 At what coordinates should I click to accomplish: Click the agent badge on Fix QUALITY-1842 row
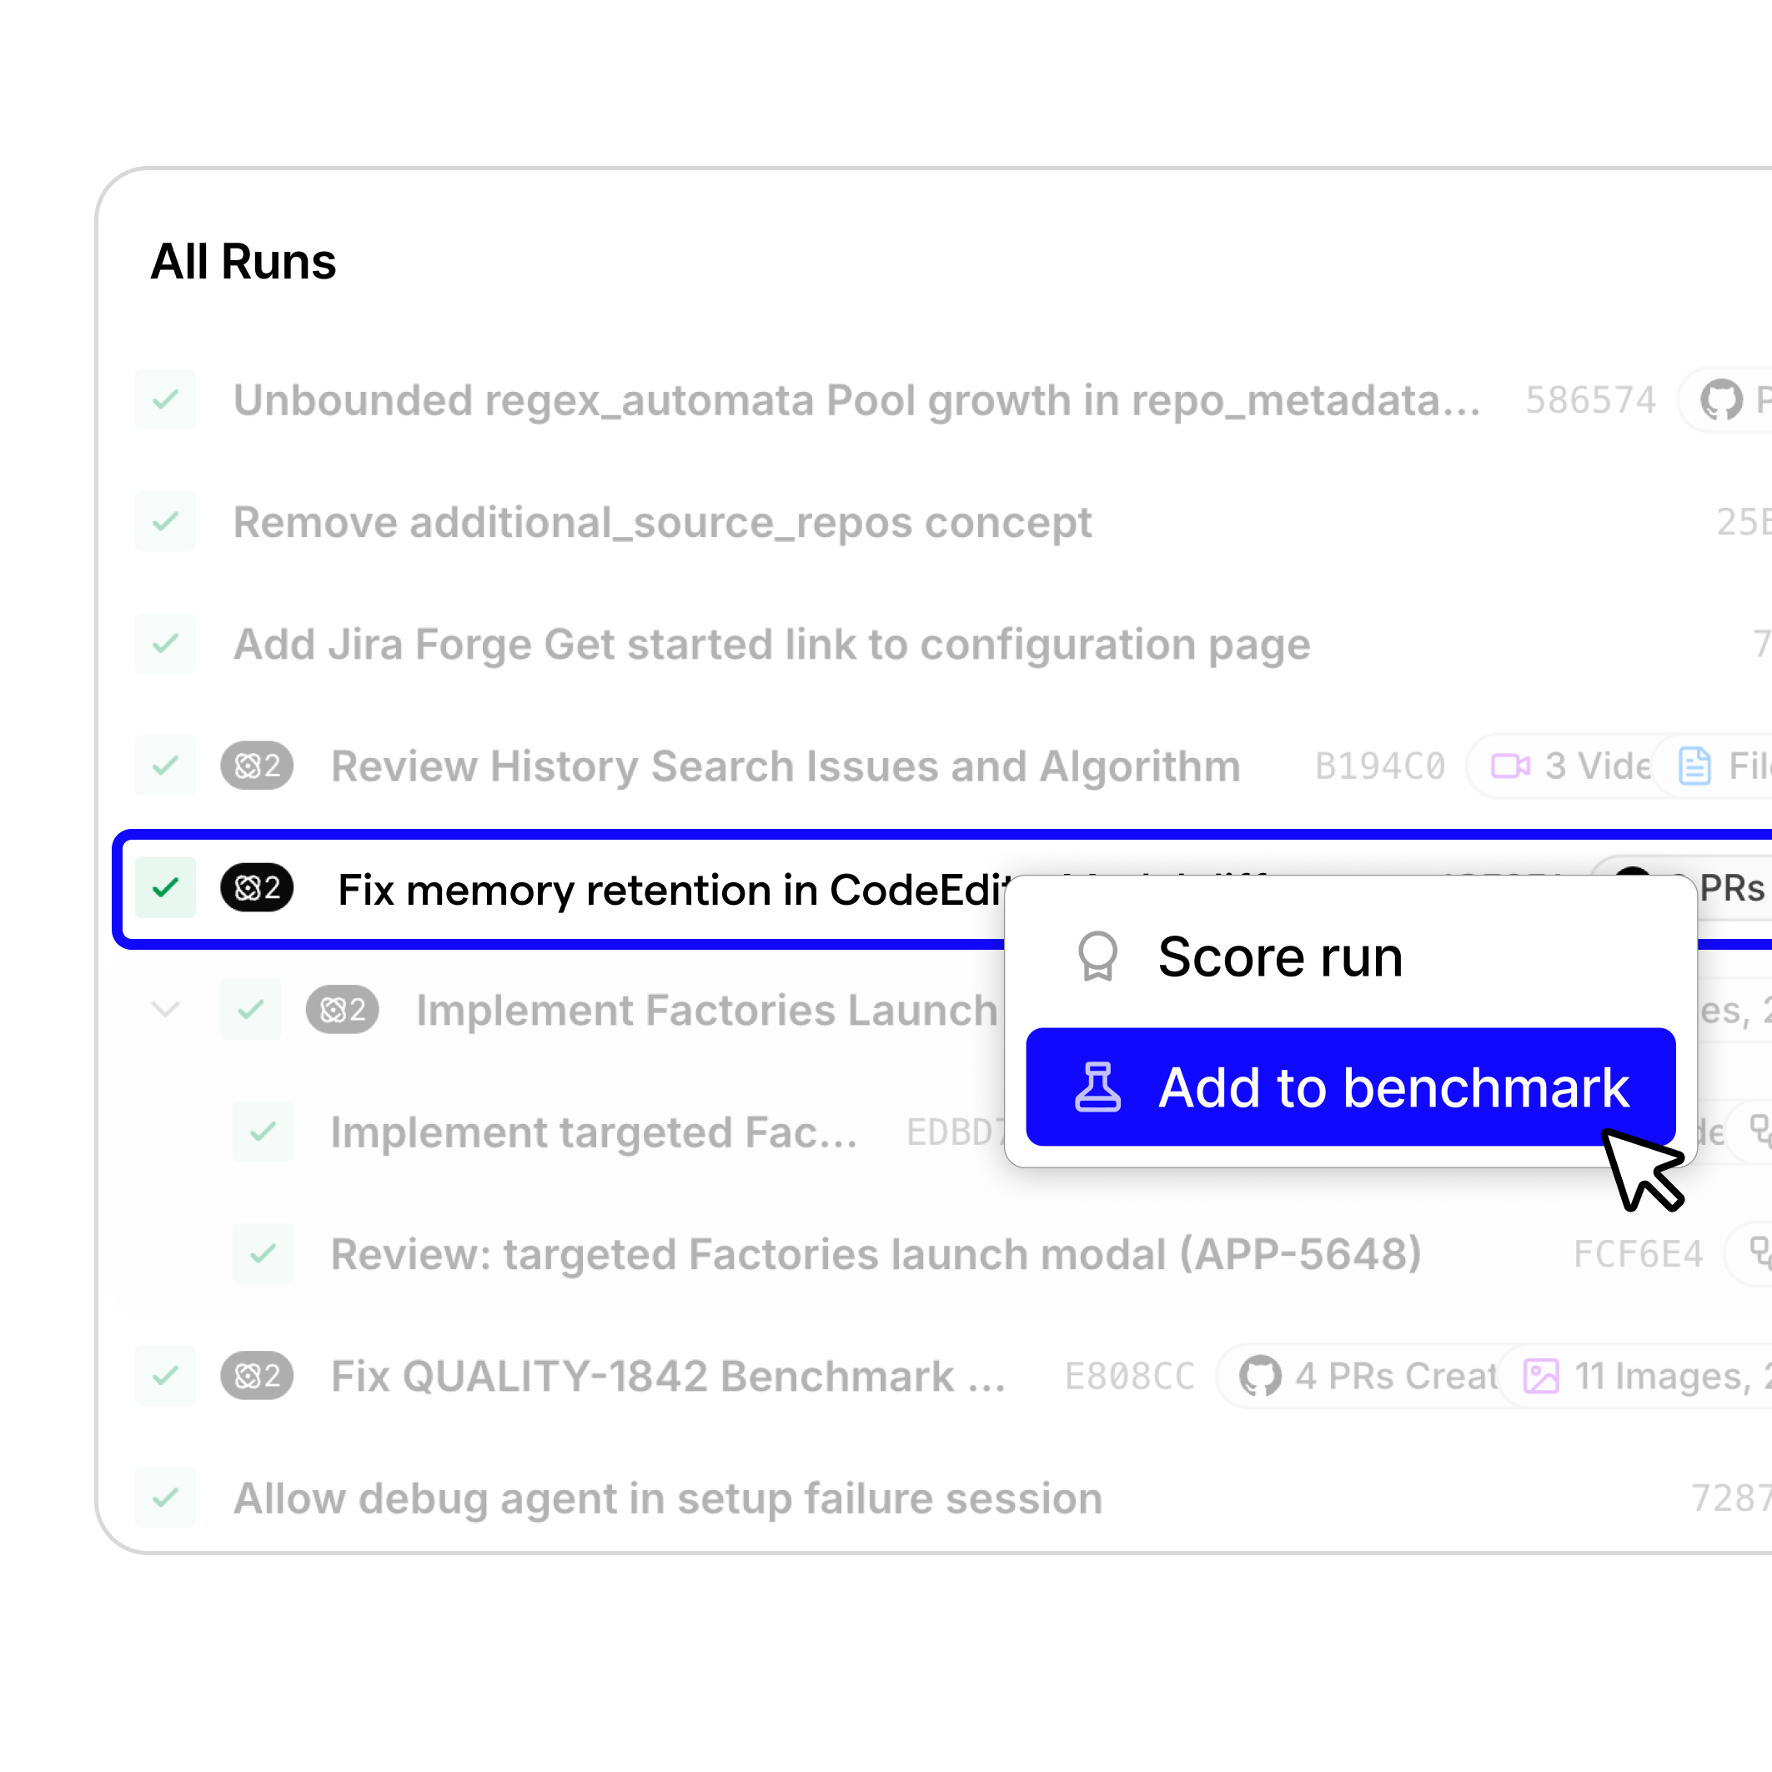coord(257,1376)
